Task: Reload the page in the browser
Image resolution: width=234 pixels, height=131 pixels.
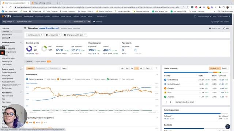Action: click(x=11, y=7)
